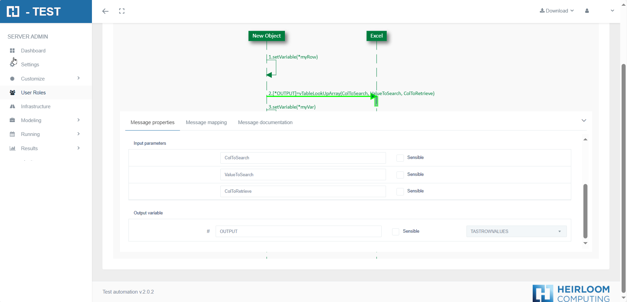Open Settings in the sidebar
Image resolution: width=627 pixels, height=302 pixels.
coord(30,65)
